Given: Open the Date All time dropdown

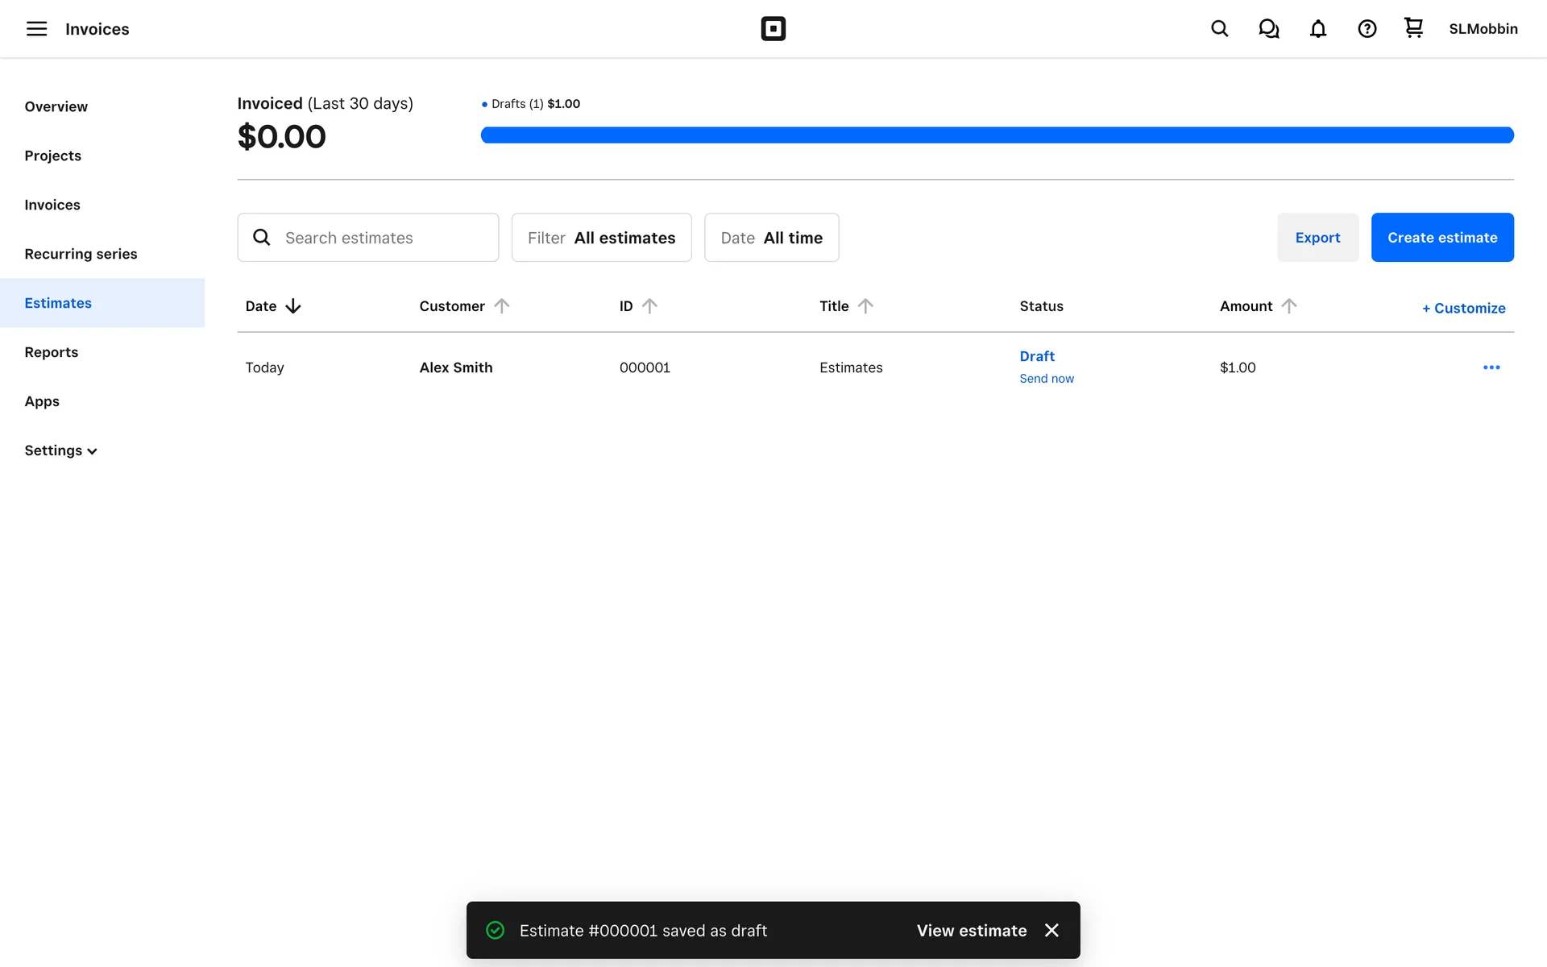Looking at the screenshot, I should tap(771, 238).
